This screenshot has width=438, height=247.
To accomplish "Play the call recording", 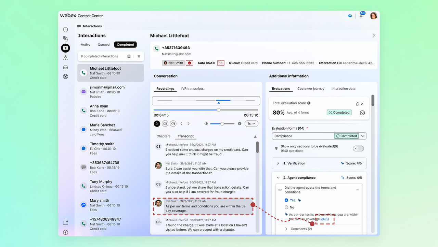I will tap(157, 124).
